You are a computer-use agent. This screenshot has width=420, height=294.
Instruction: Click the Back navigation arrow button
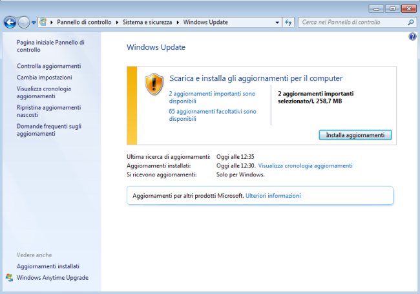click(10, 23)
